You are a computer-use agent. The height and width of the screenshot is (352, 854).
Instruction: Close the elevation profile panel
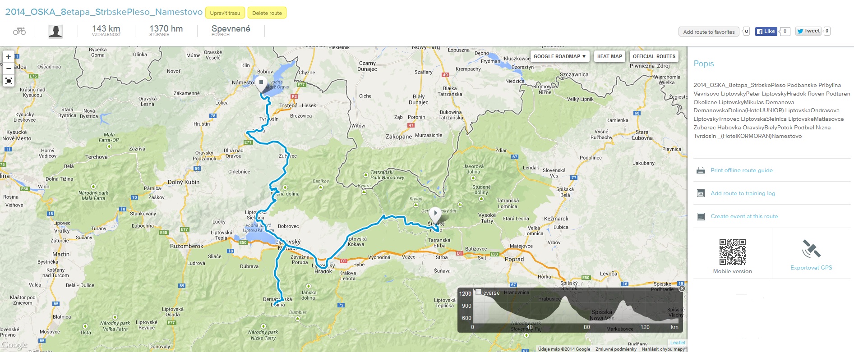pos(682,288)
